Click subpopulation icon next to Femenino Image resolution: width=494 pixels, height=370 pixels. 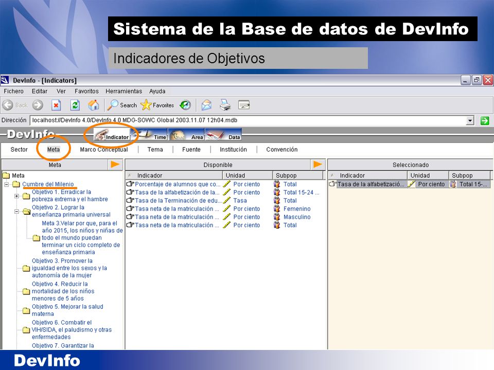[277, 209]
